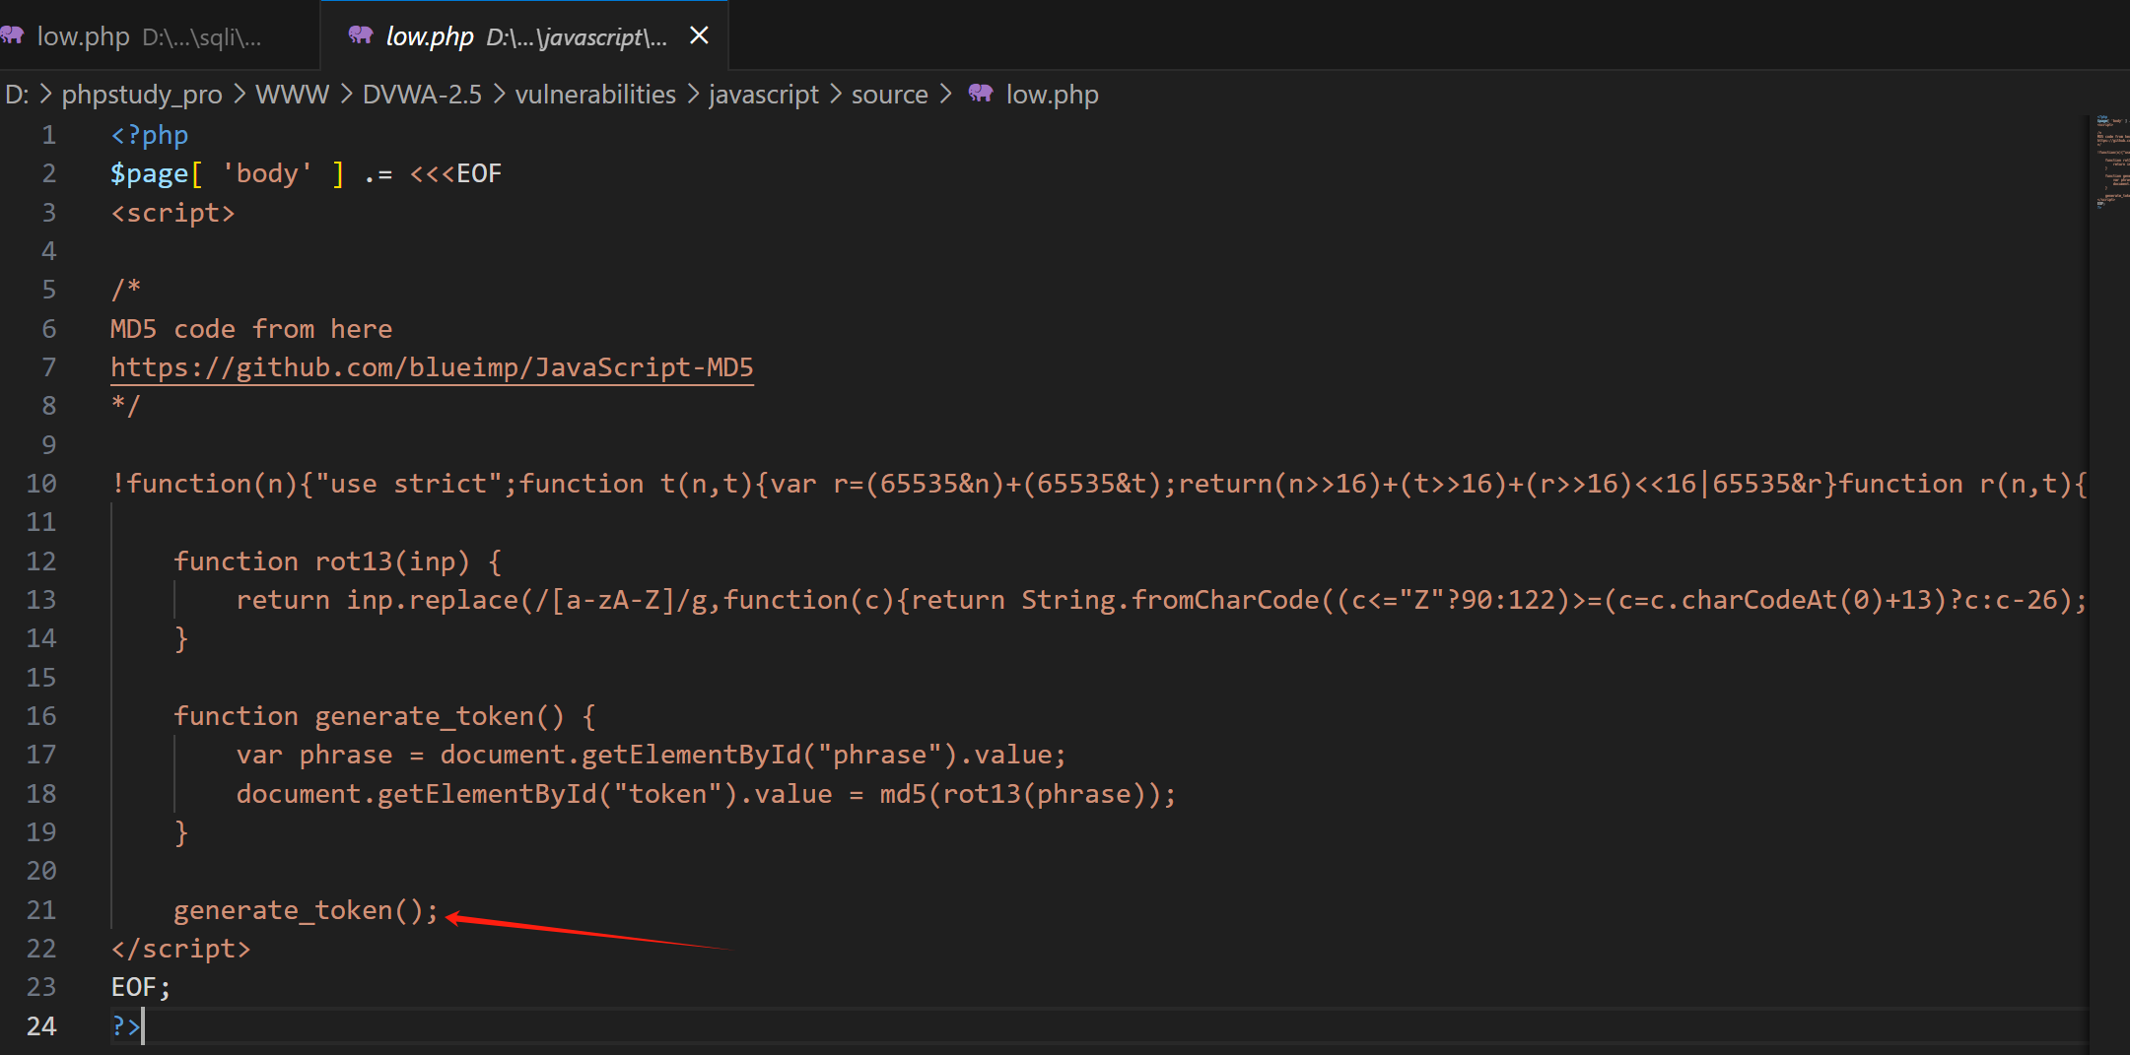
Task: Switch to the sqli low.php tab
Action: 158,36
